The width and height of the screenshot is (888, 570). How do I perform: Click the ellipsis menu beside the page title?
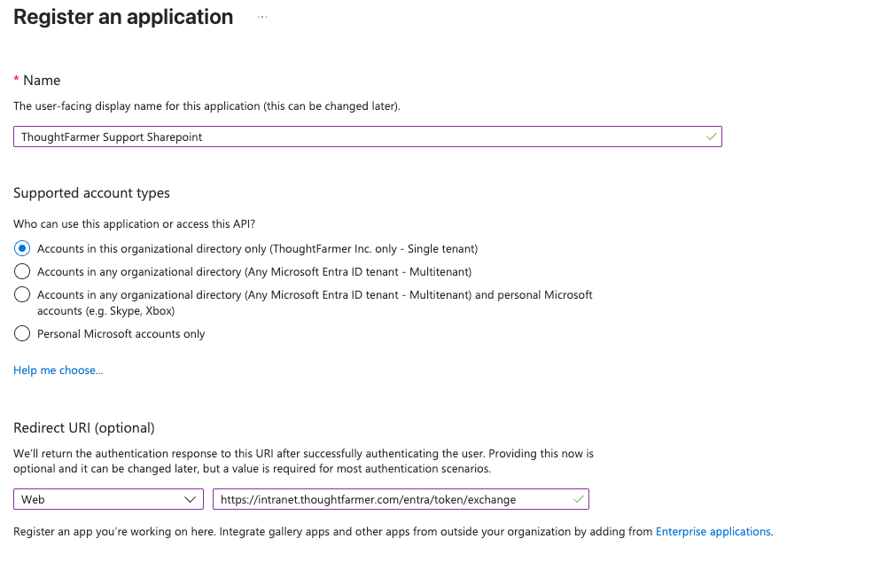[x=261, y=16]
